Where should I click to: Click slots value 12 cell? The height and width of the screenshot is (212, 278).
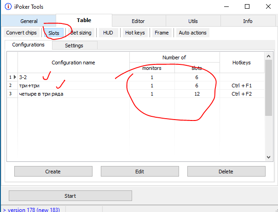click(x=197, y=94)
